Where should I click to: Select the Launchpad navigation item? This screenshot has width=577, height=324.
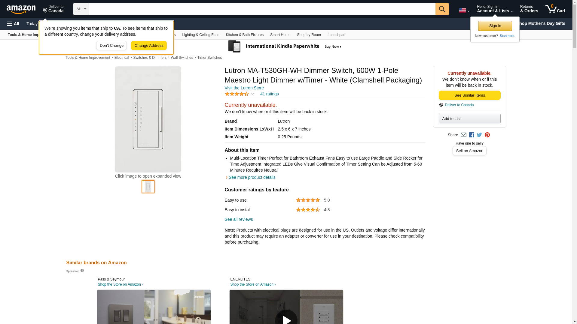(336, 35)
